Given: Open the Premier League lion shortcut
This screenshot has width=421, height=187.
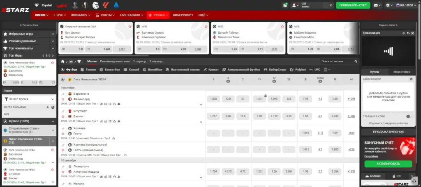Looking at the screenshot, I should click(95, 5).
